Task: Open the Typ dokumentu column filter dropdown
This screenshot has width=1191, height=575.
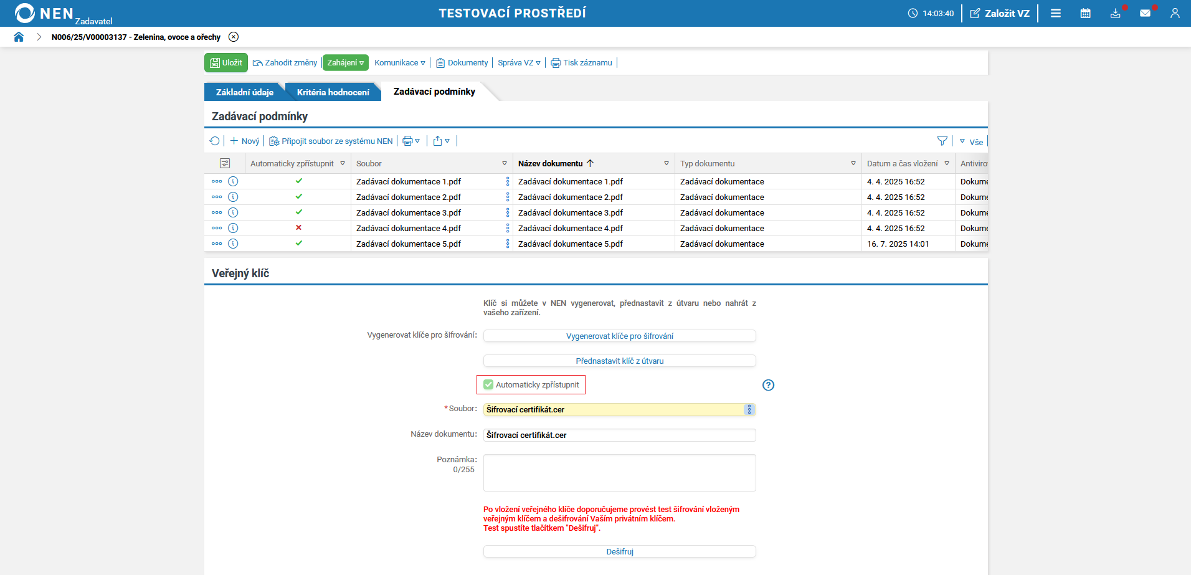Action: pyautogui.click(x=853, y=163)
